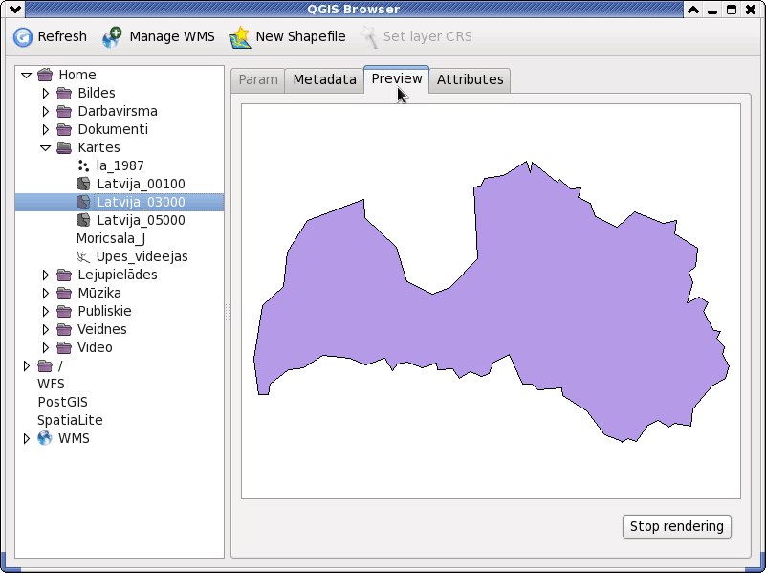Click the Refresh icon in toolbar
Screen dimensions: 766x573
tap(22, 37)
